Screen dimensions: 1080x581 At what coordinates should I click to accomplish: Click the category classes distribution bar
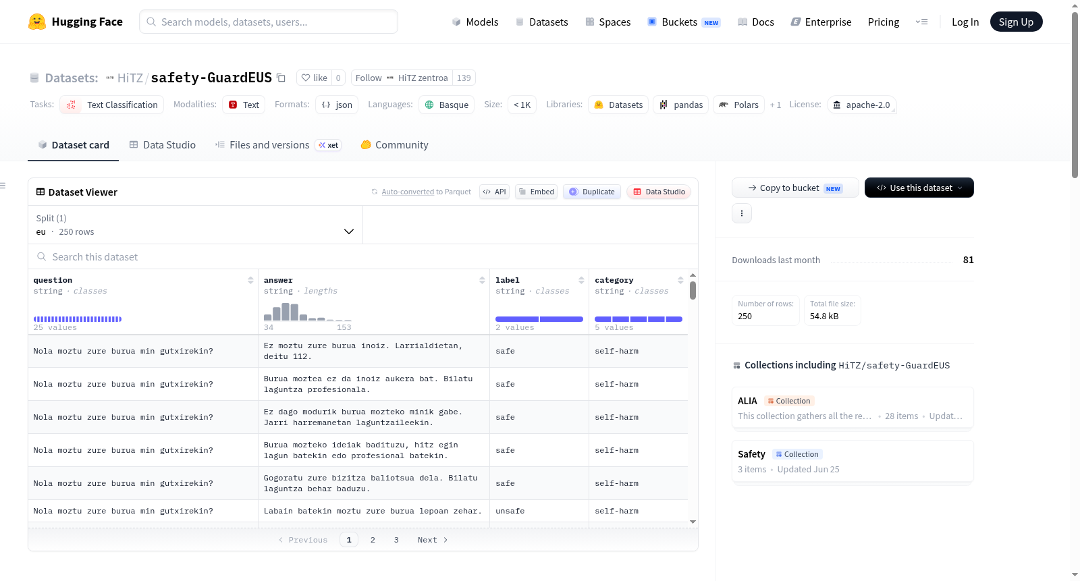[639, 319]
